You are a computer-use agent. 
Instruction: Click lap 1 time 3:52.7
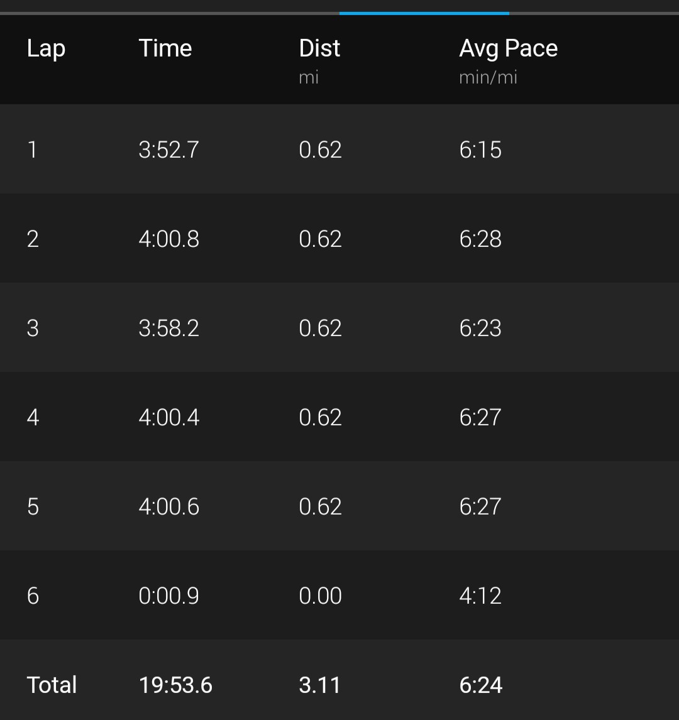click(168, 150)
